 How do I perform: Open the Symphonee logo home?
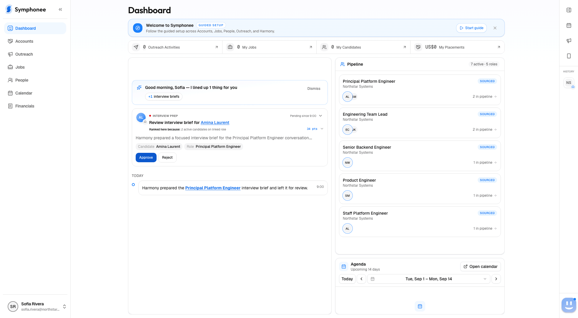pos(26,9)
